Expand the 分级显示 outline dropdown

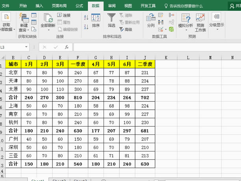click(216, 24)
